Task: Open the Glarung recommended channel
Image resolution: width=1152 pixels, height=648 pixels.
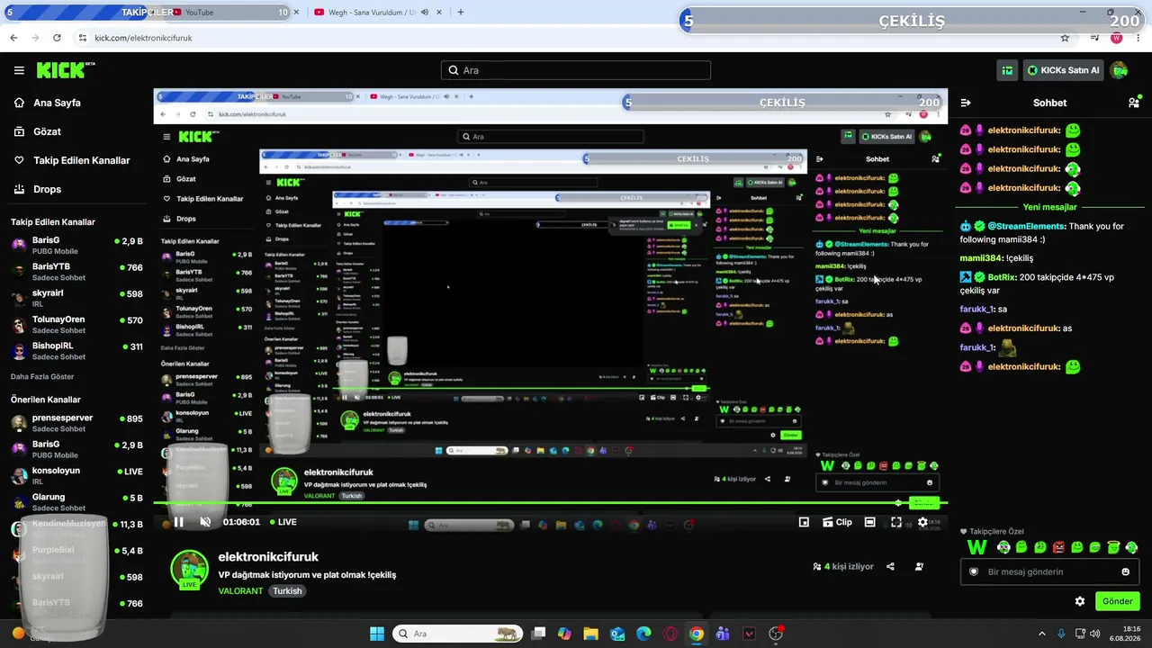Action: 76,501
